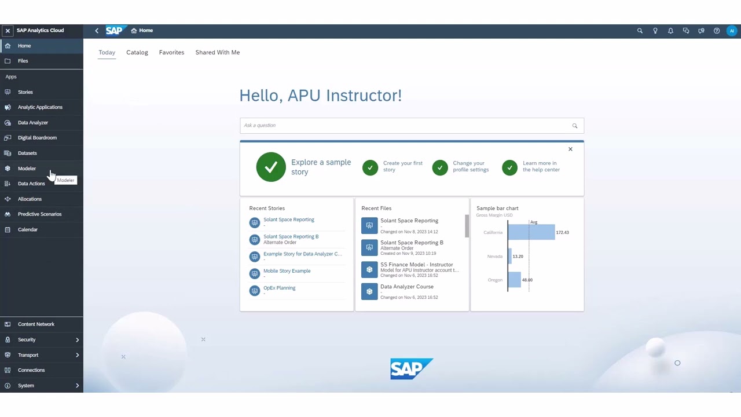
Task: Open Digital Boardroom
Action: (42, 138)
